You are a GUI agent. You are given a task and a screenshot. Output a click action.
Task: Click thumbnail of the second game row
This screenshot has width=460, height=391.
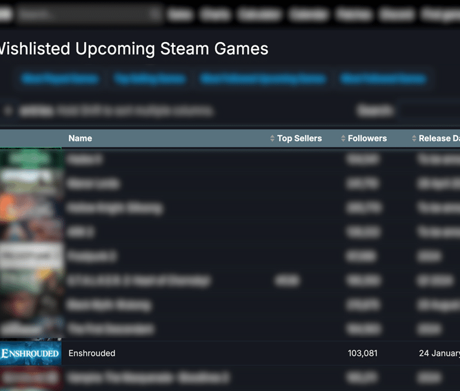coord(31,184)
